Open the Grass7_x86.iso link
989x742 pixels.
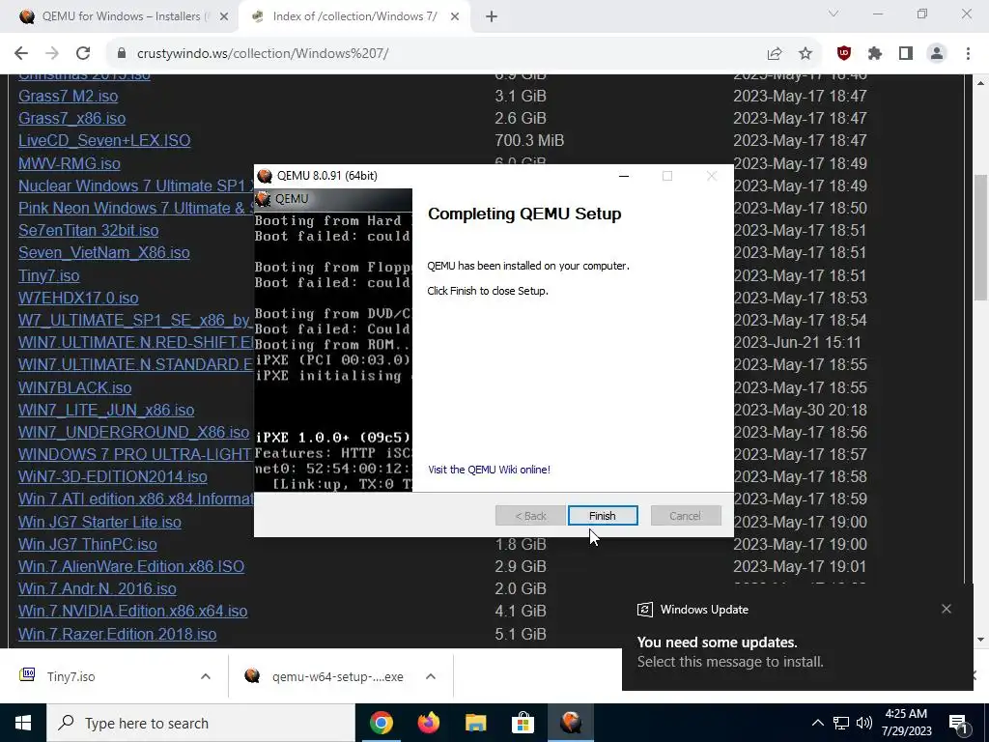click(x=71, y=118)
